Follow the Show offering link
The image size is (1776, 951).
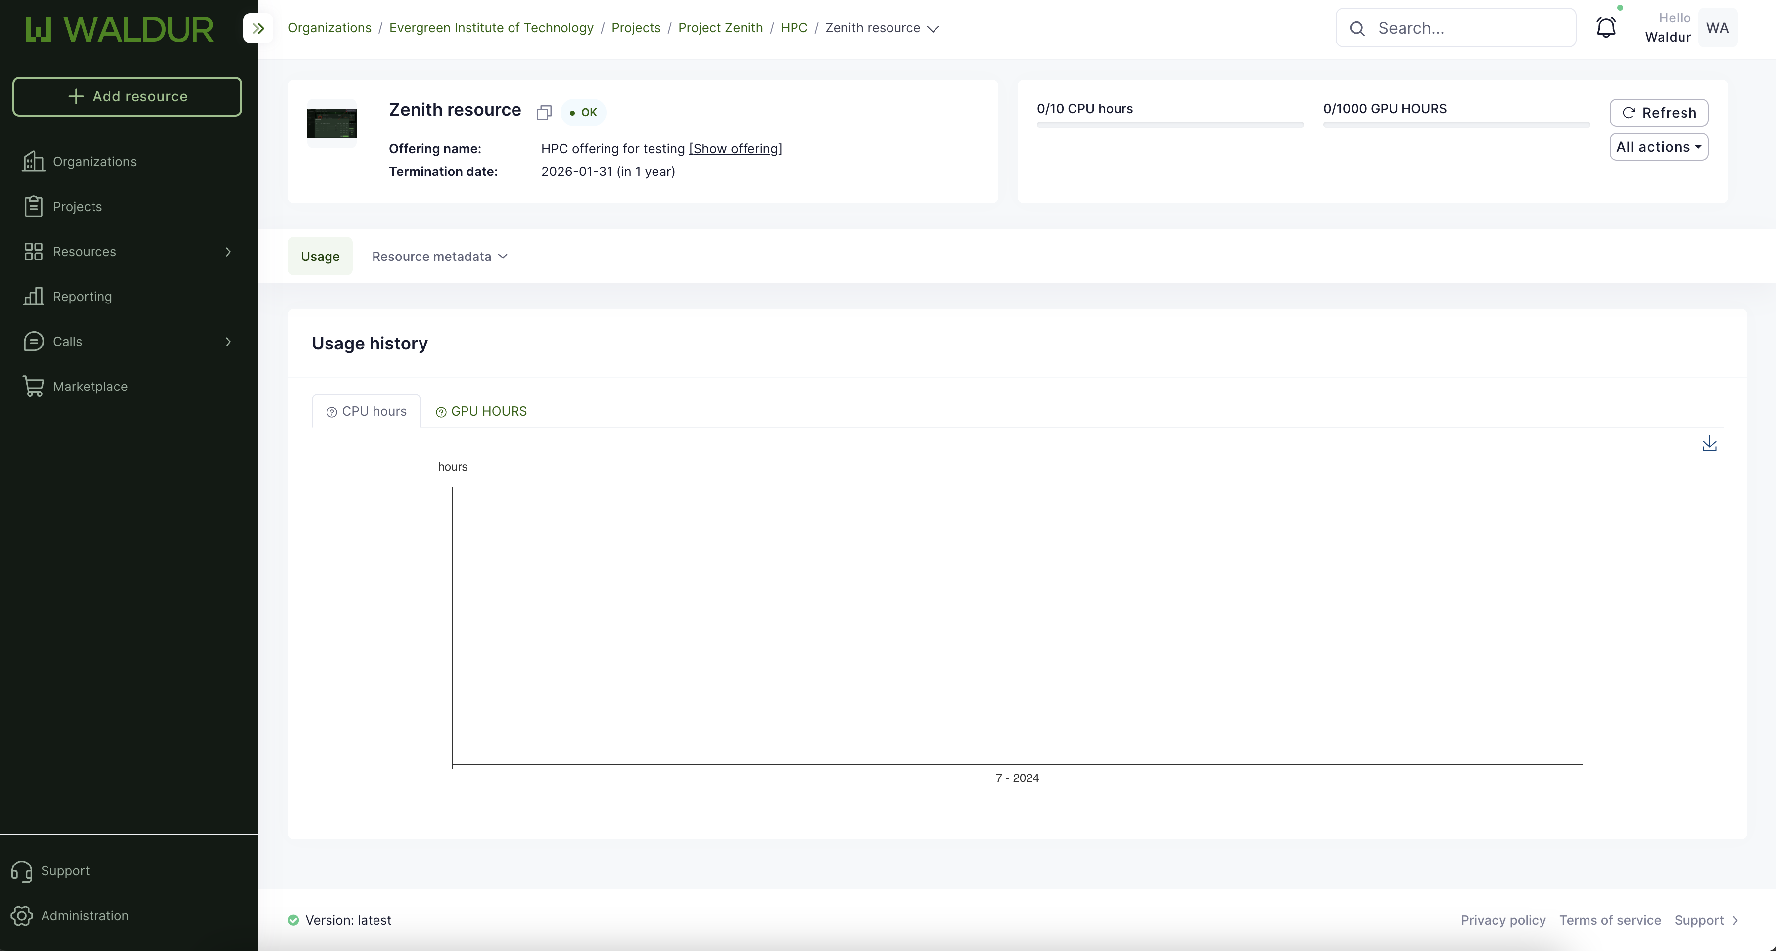click(x=735, y=149)
